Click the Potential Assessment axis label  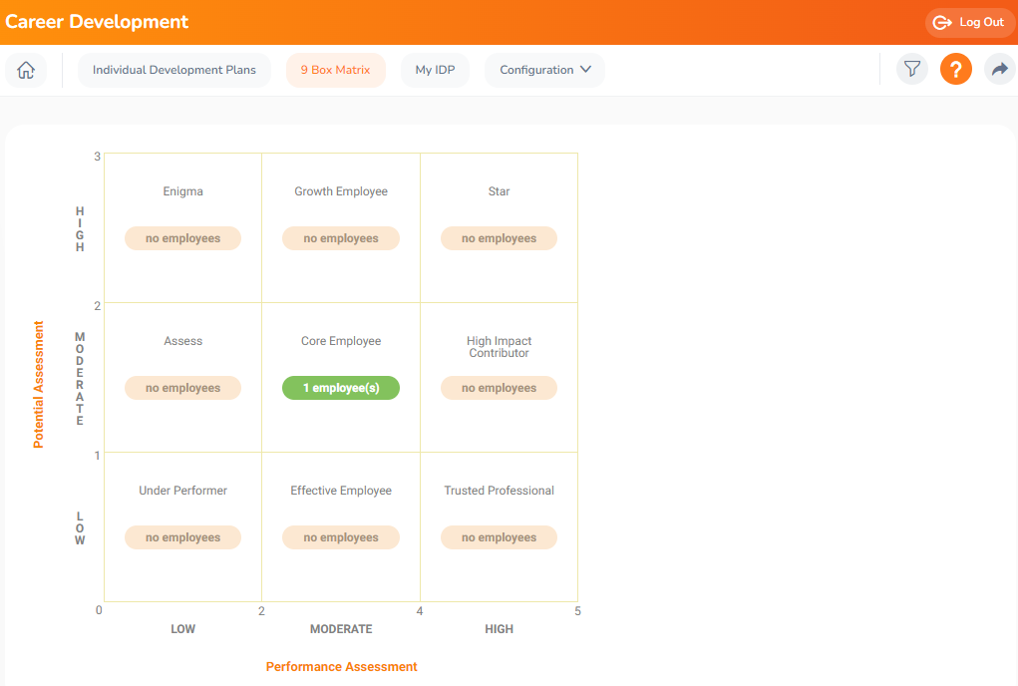(x=38, y=384)
